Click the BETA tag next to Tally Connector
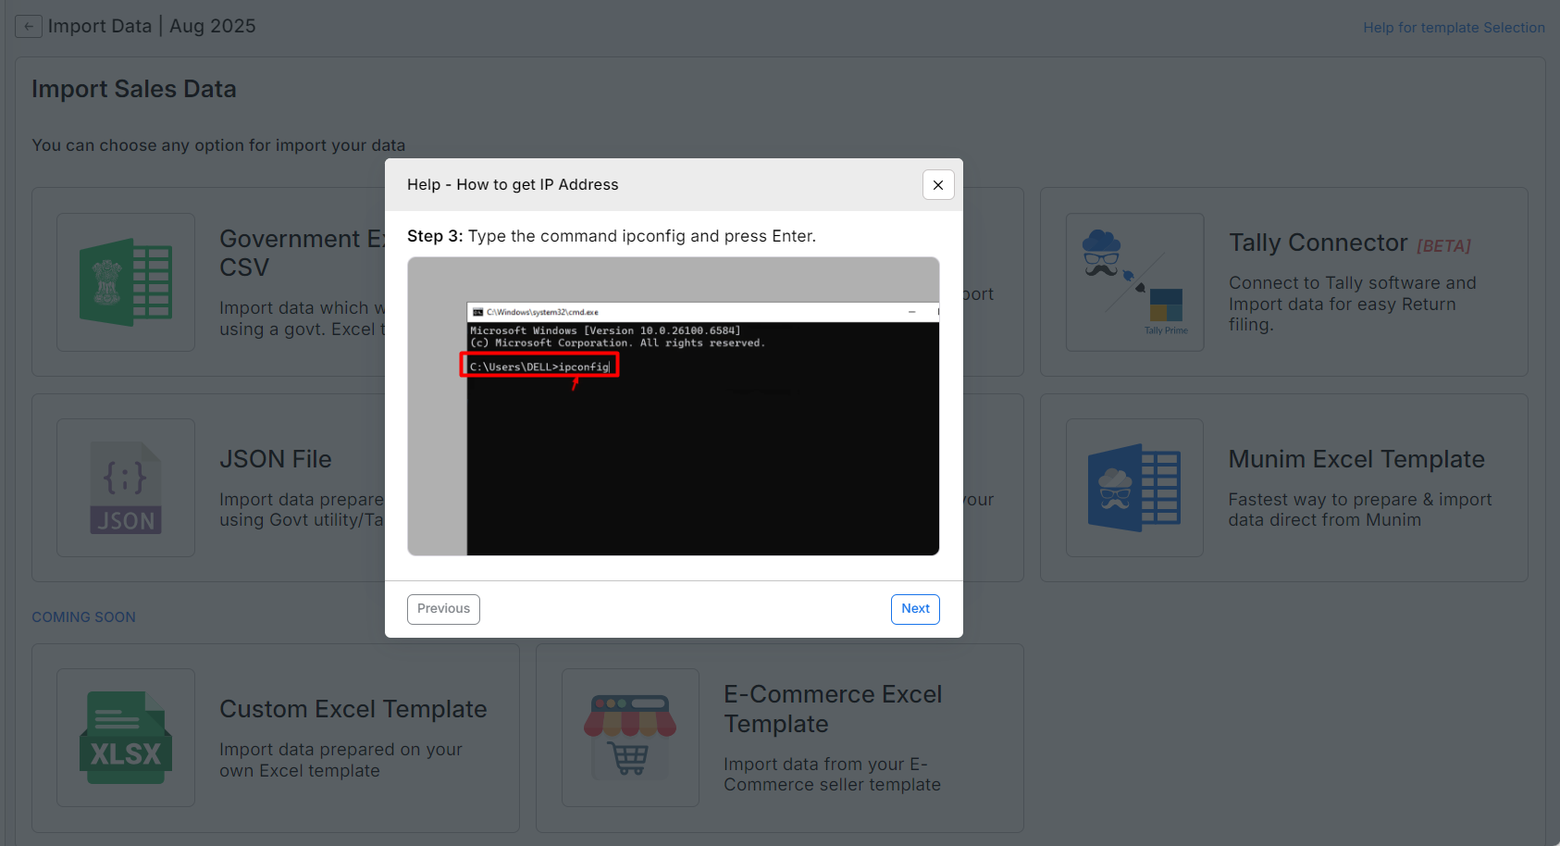This screenshot has width=1560, height=846. (x=1443, y=246)
